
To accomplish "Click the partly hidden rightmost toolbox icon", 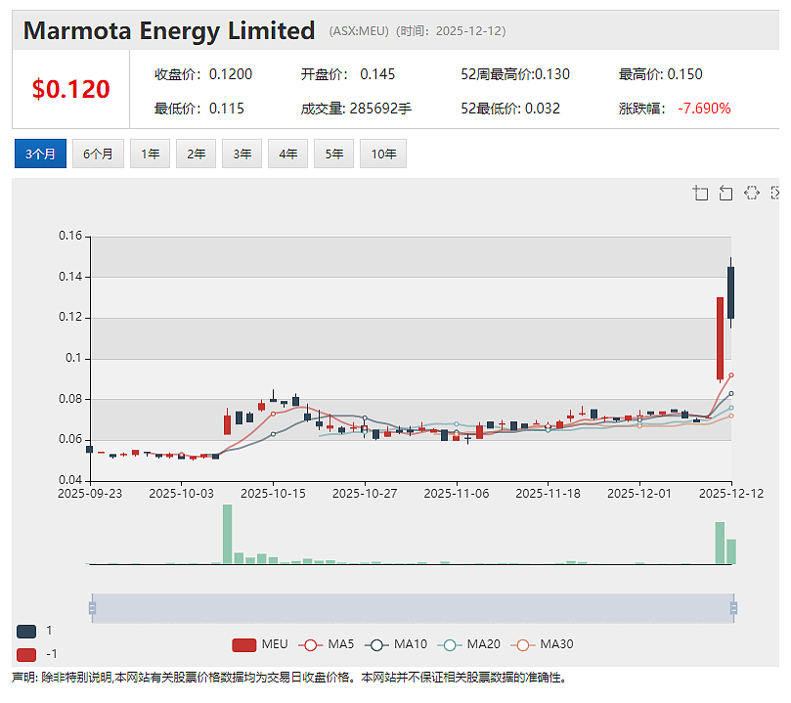I will pos(775,193).
